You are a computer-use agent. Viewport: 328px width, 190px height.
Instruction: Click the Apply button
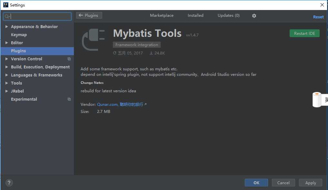pyautogui.click(x=311, y=183)
